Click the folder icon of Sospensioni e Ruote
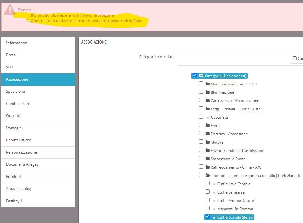 tap(207, 159)
